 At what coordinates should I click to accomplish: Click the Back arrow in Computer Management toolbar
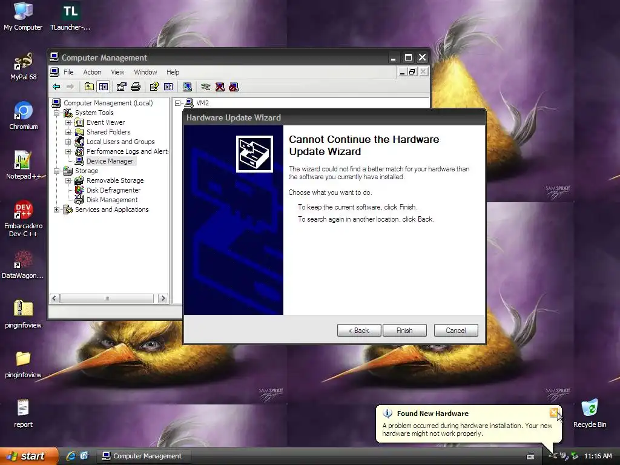click(56, 87)
